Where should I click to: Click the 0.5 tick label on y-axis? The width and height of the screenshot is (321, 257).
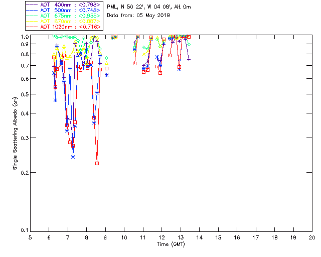pos(24,95)
